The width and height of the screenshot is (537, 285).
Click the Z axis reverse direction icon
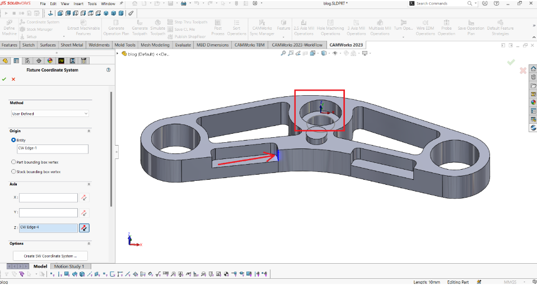(x=83, y=227)
